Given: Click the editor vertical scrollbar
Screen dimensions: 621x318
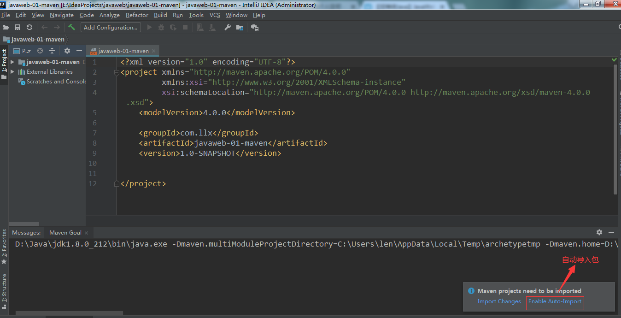Looking at the screenshot, I should click(616, 129).
